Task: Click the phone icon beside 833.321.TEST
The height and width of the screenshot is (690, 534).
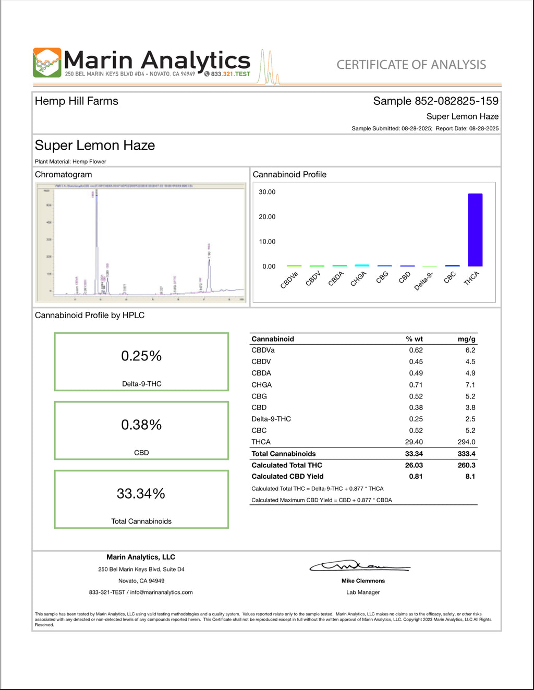Action: click(207, 74)
